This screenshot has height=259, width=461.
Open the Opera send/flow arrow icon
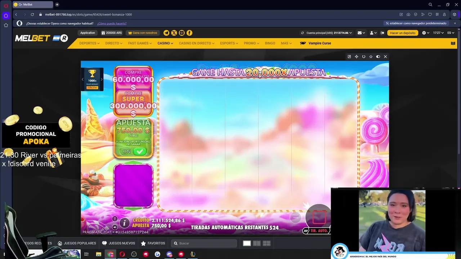coord(422,14)
